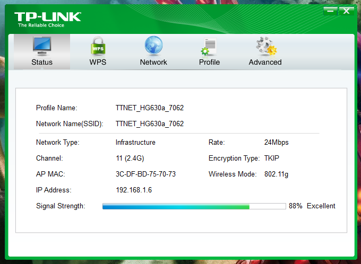Click the Advanced gears icon
This screenshot has height=264, width=361.
266,46
